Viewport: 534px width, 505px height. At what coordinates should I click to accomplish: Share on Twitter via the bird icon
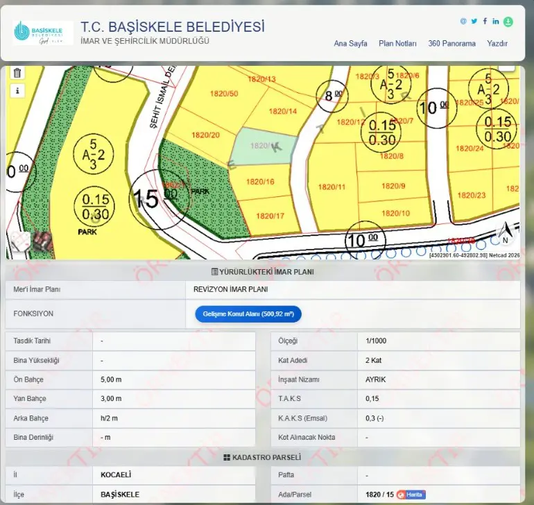pyautogui.click(x=474, y=21)
